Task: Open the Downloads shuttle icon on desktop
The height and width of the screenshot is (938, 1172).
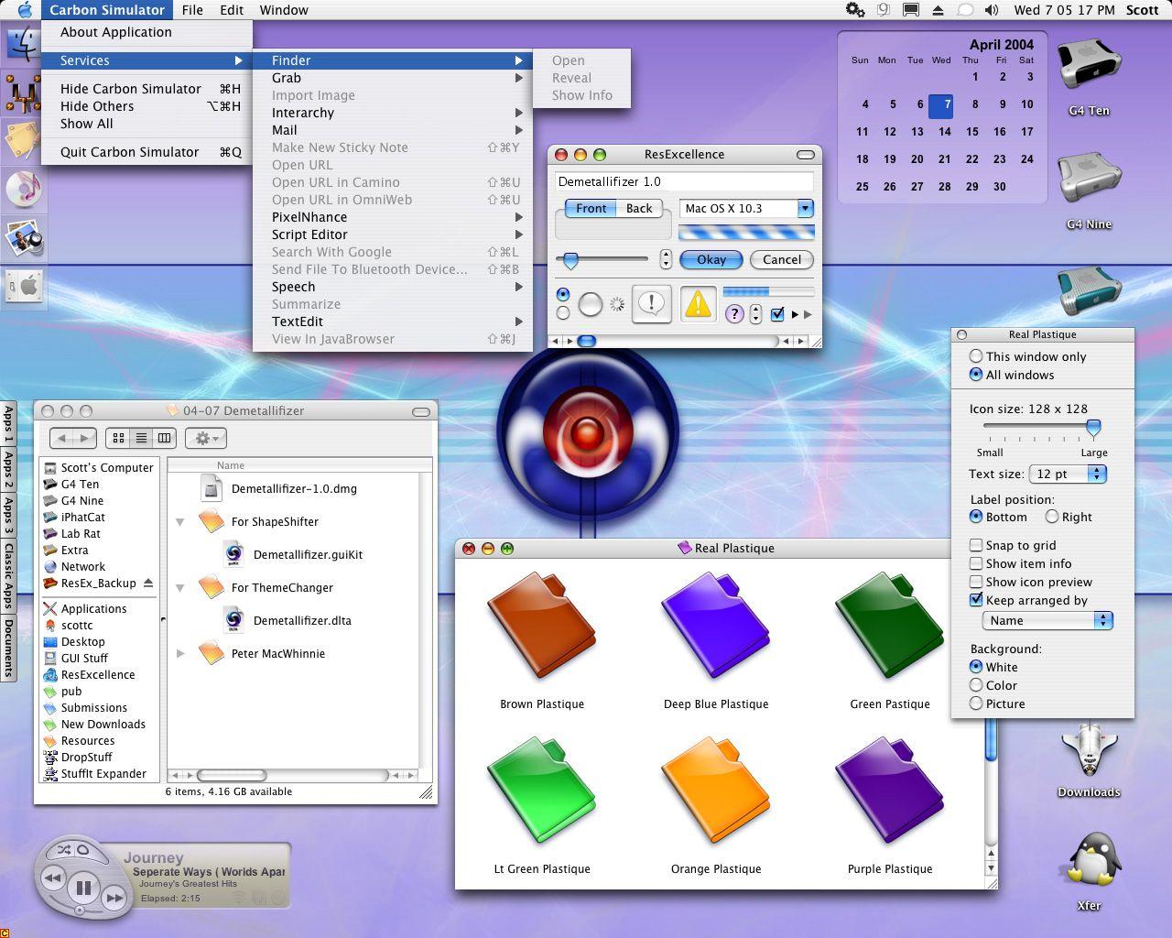Action: (x=1089, y=751)
